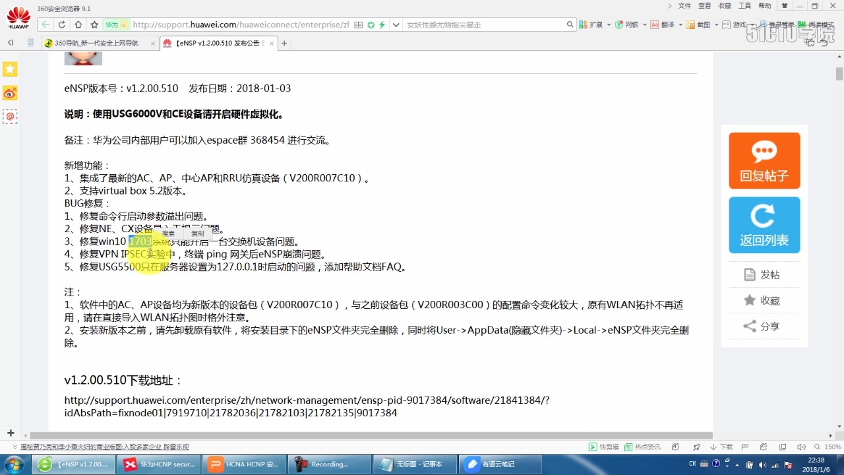Switch to the Recording... taskbar window

[x=330, y=464]
